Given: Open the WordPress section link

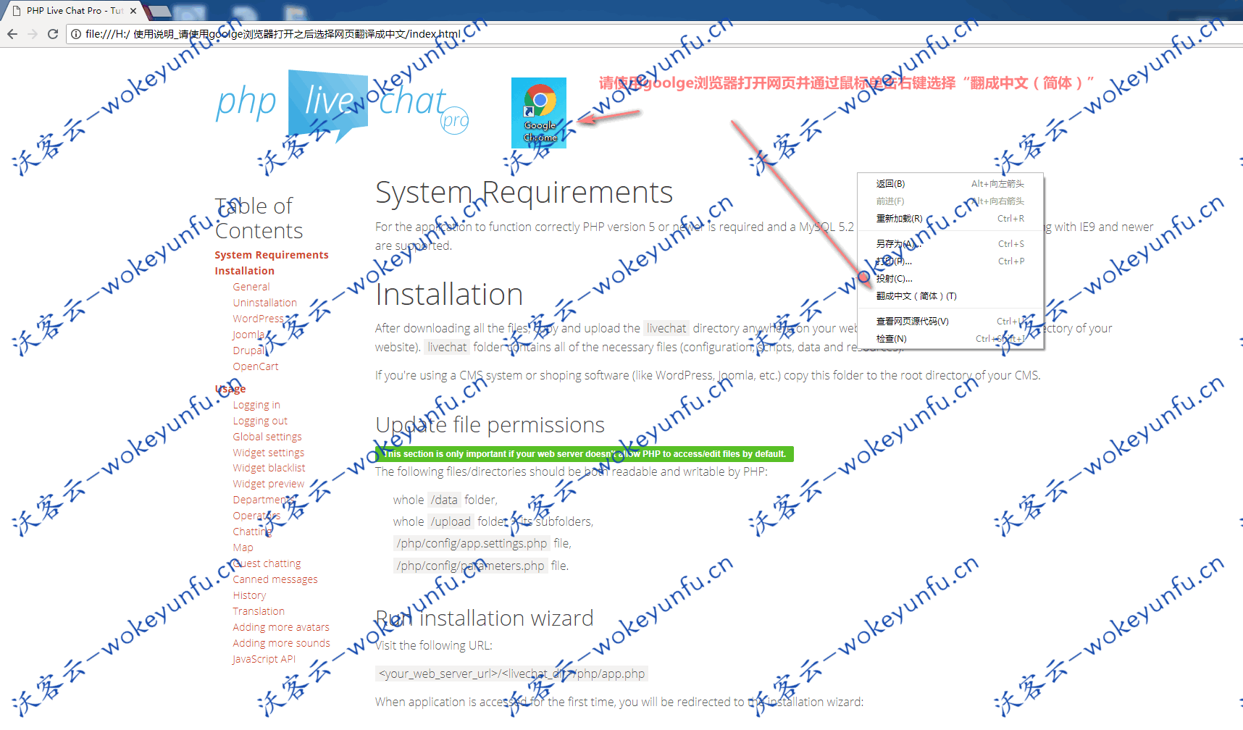Looking at the screenshot, I should [259, 319].
